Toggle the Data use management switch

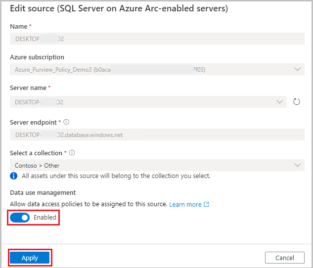point(20,218)
